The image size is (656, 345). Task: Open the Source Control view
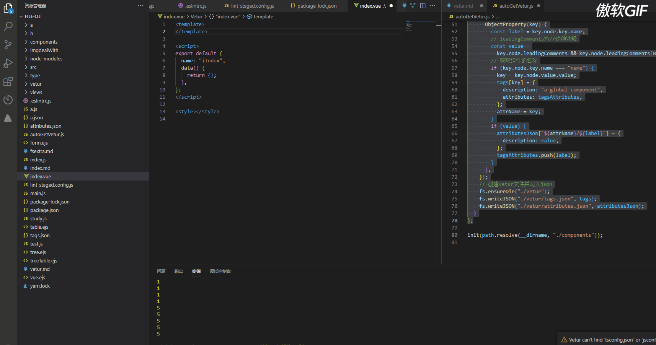[x=8, y=45]
